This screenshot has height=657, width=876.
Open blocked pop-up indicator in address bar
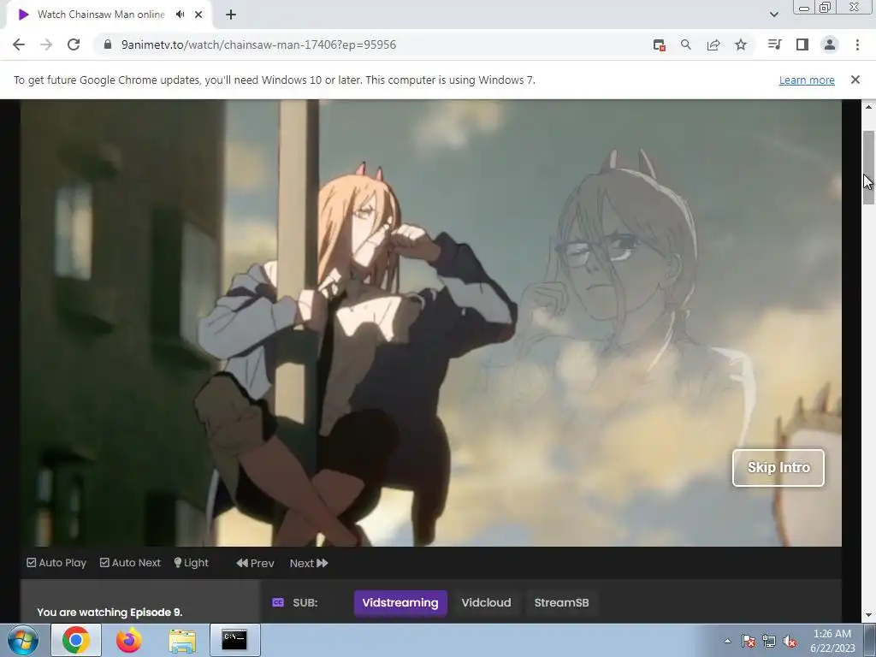coord(660,45)
